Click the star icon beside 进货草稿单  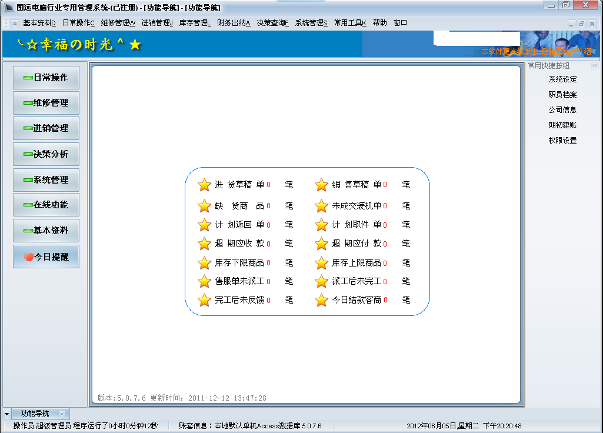(204, 185)
